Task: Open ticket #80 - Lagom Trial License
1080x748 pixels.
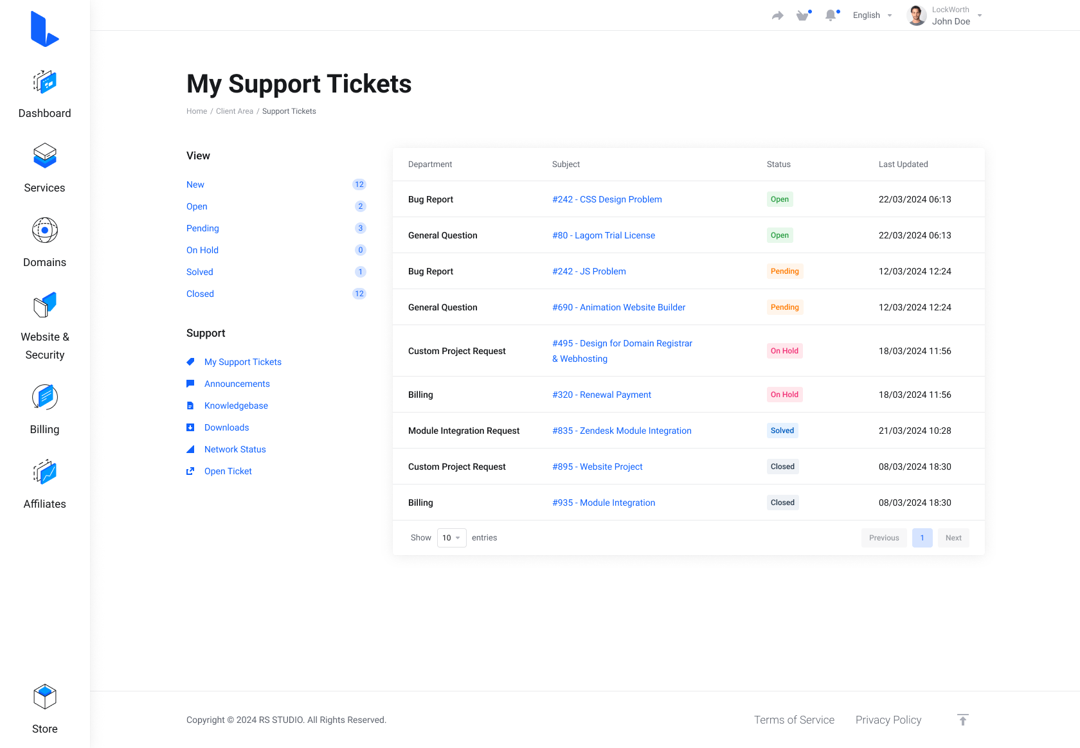Action: 604,235
